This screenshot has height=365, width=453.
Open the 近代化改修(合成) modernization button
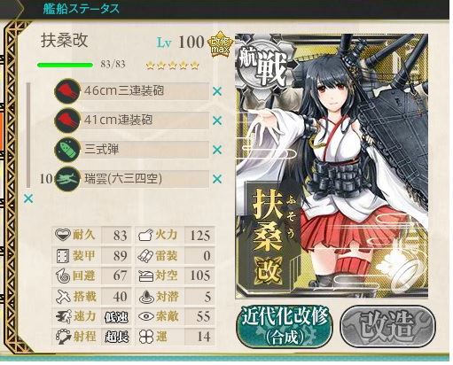tap(285, 326)
